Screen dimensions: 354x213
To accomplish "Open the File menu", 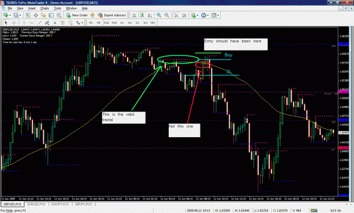I will click(x=10, y=8).
